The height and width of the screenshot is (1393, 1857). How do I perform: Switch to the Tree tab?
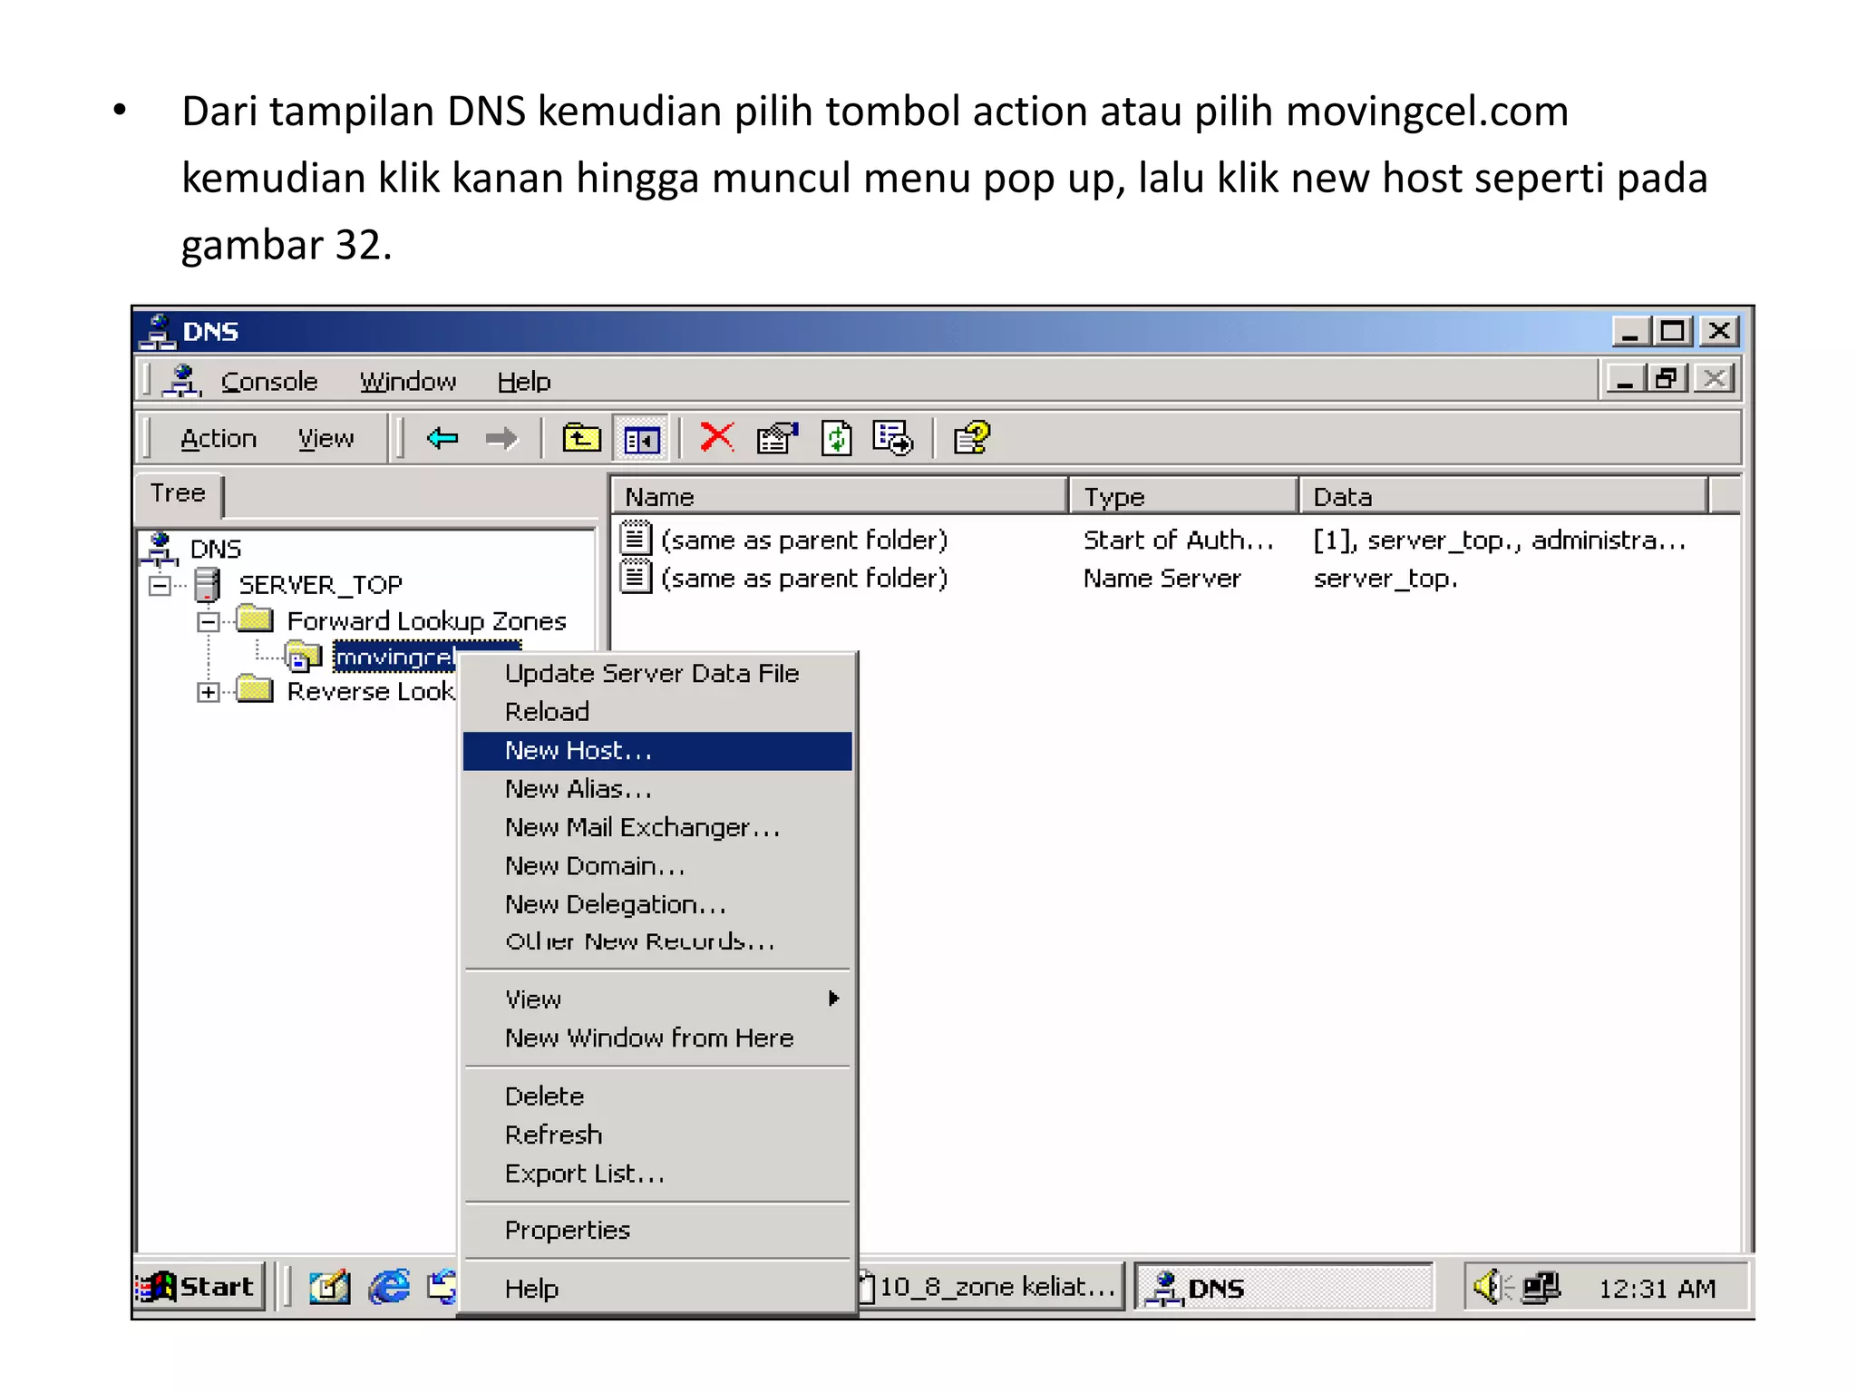click(179, 494)
